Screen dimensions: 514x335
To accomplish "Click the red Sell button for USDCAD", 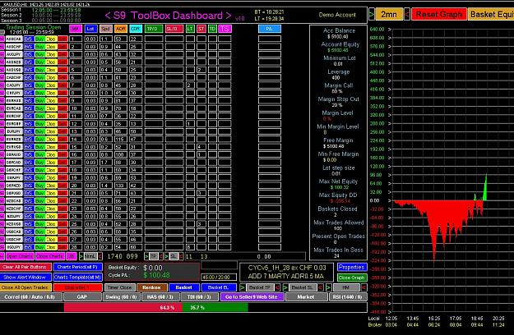I will 63,232.
